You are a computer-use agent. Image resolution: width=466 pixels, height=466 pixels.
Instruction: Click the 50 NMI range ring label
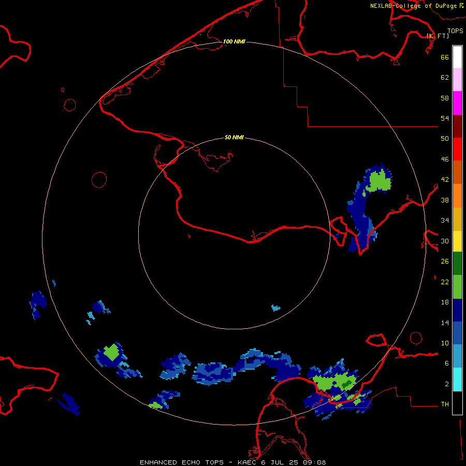click(234, 137)
